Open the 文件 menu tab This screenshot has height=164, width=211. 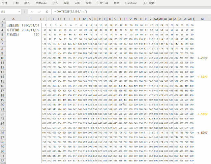[4, 3]
